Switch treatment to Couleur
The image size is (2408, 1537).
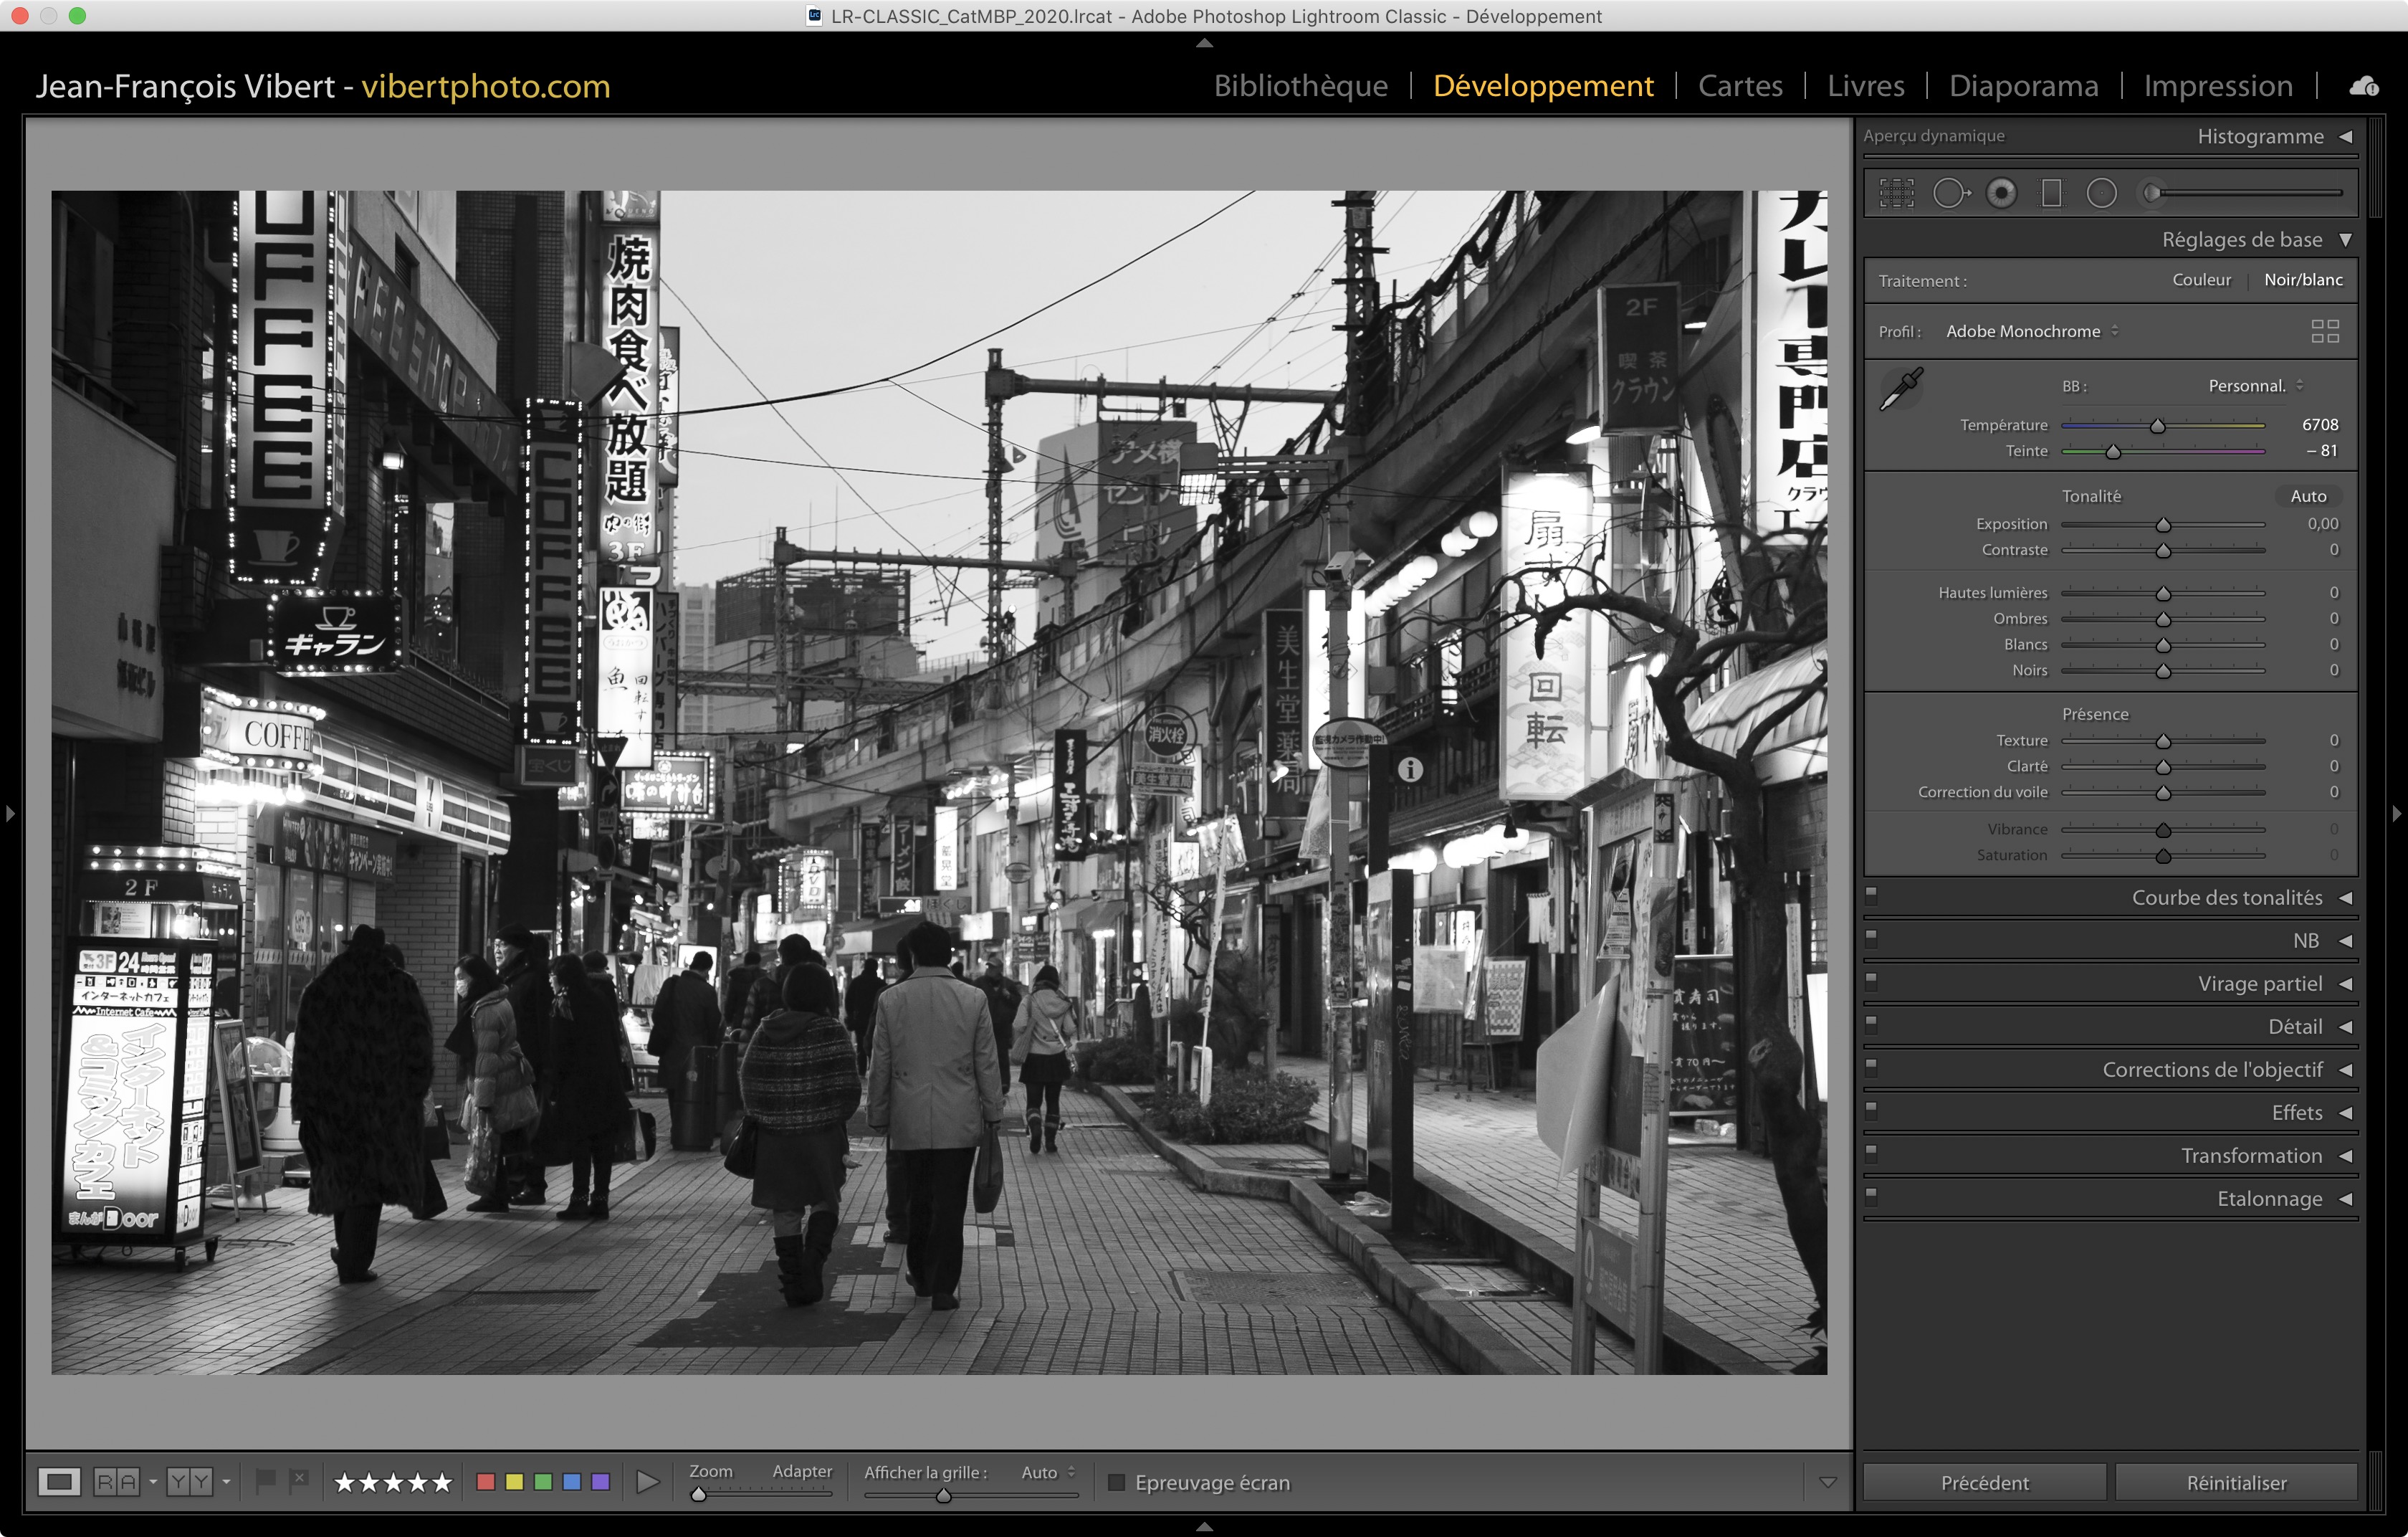click(x=2200, y=280)
